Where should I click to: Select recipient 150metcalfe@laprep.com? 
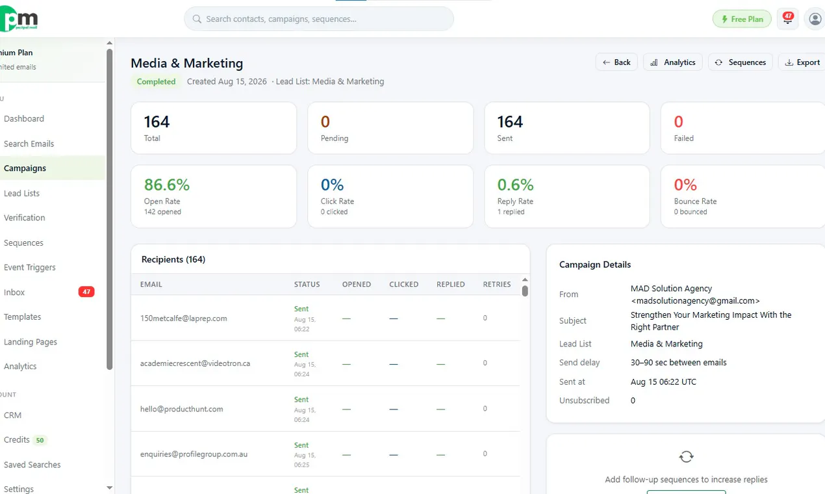point(184,318)
